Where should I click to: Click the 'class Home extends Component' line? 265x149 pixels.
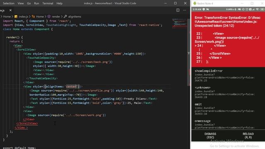tap(28, 29)
